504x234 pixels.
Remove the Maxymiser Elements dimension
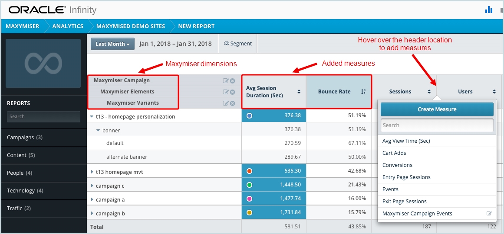(232, 92)
